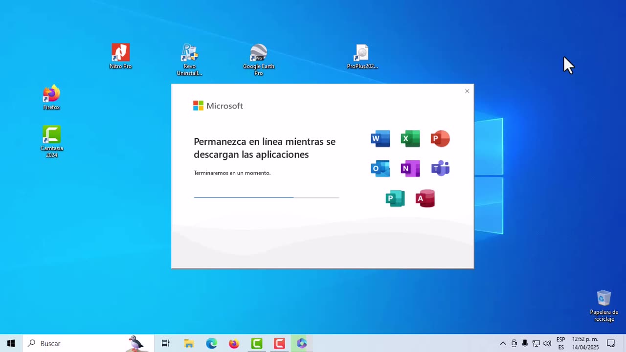Screen dimensions: 626x352
Task: Click the OneNote icon in installer
Action: (x=410, y=169)
